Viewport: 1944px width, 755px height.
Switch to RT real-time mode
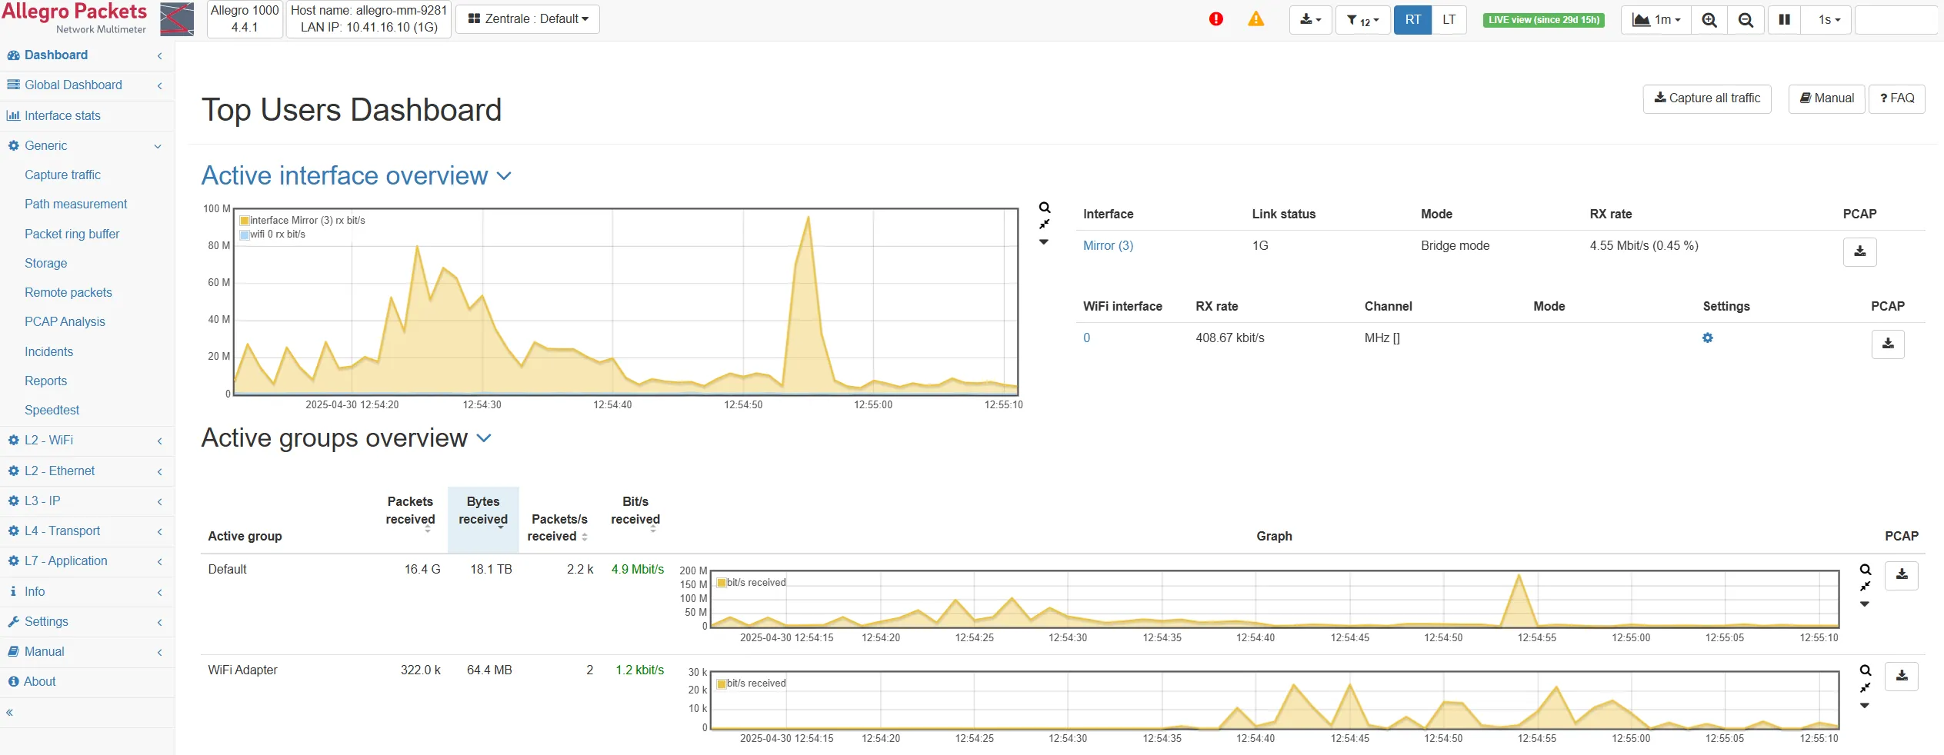(x=1412, y=20)
